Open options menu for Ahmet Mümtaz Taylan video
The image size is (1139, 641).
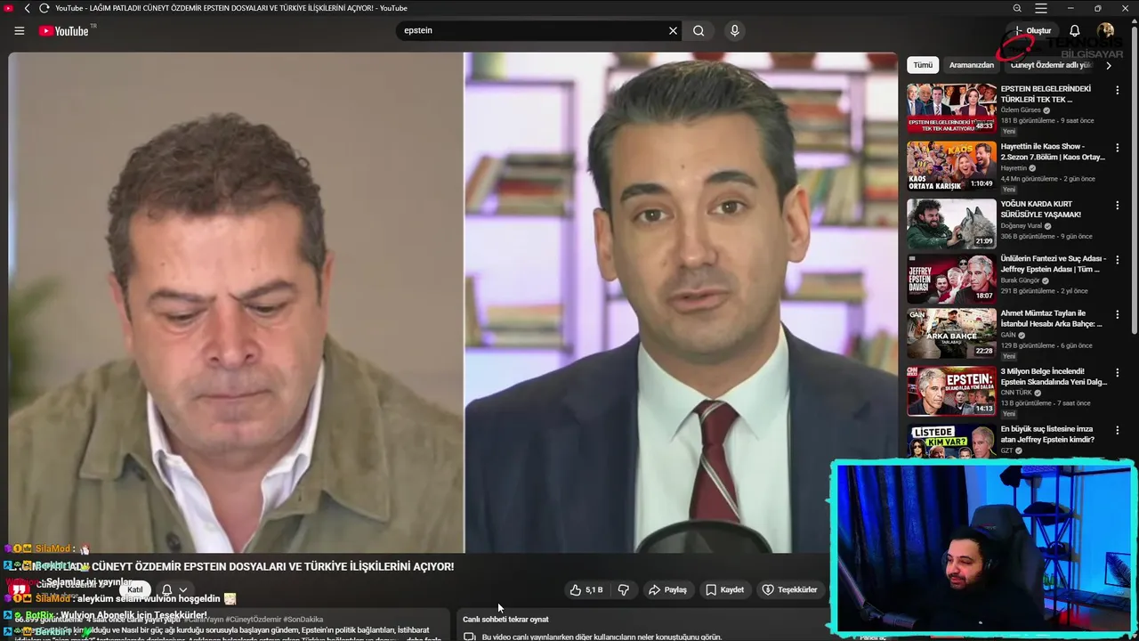(x=1118, y=314)
